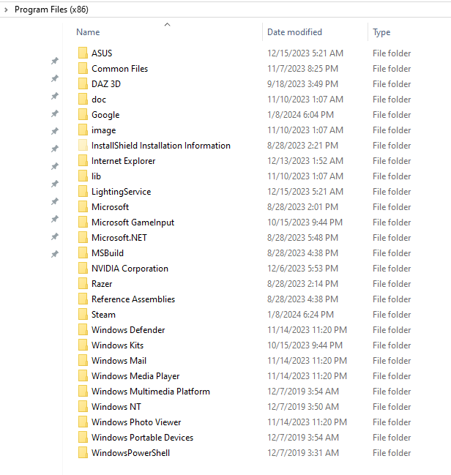Click the Common Files folder icon
The image size is (451, 475).
(83, 68)
